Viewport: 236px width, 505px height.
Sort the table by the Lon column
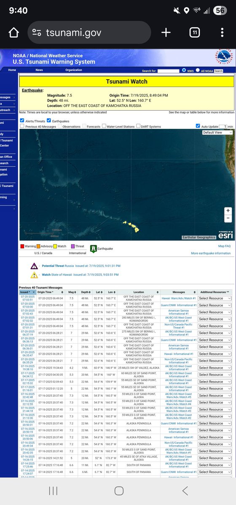click(111, 292)
